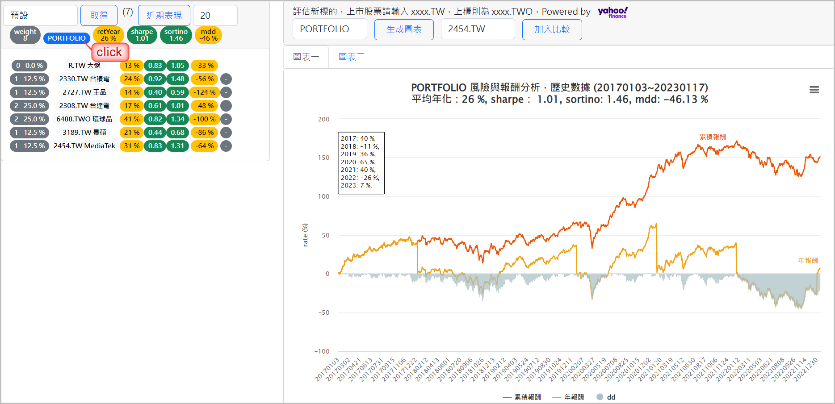Select the 圖表一 tab
The width and height of the screenshot is (835, 404).
(306, 57)
